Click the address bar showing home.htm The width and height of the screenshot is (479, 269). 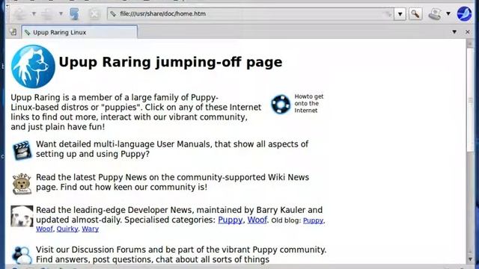click(x=251, y=13)
